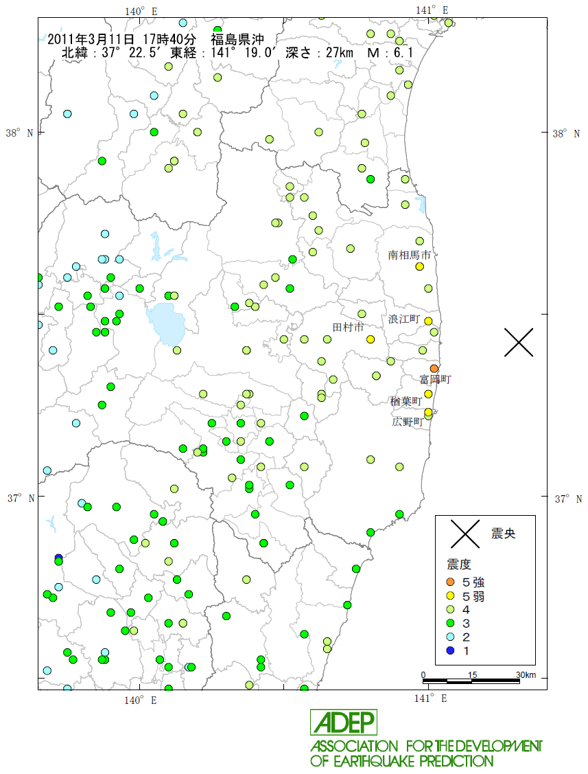
Task: Click the green intensity 3 legend dot
Action: [x=450, y=624]
